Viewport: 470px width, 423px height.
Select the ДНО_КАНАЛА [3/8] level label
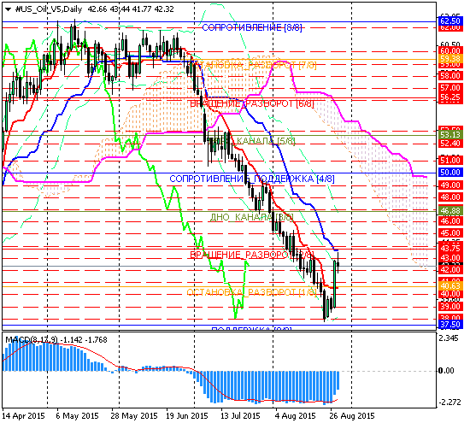[251, 217]
